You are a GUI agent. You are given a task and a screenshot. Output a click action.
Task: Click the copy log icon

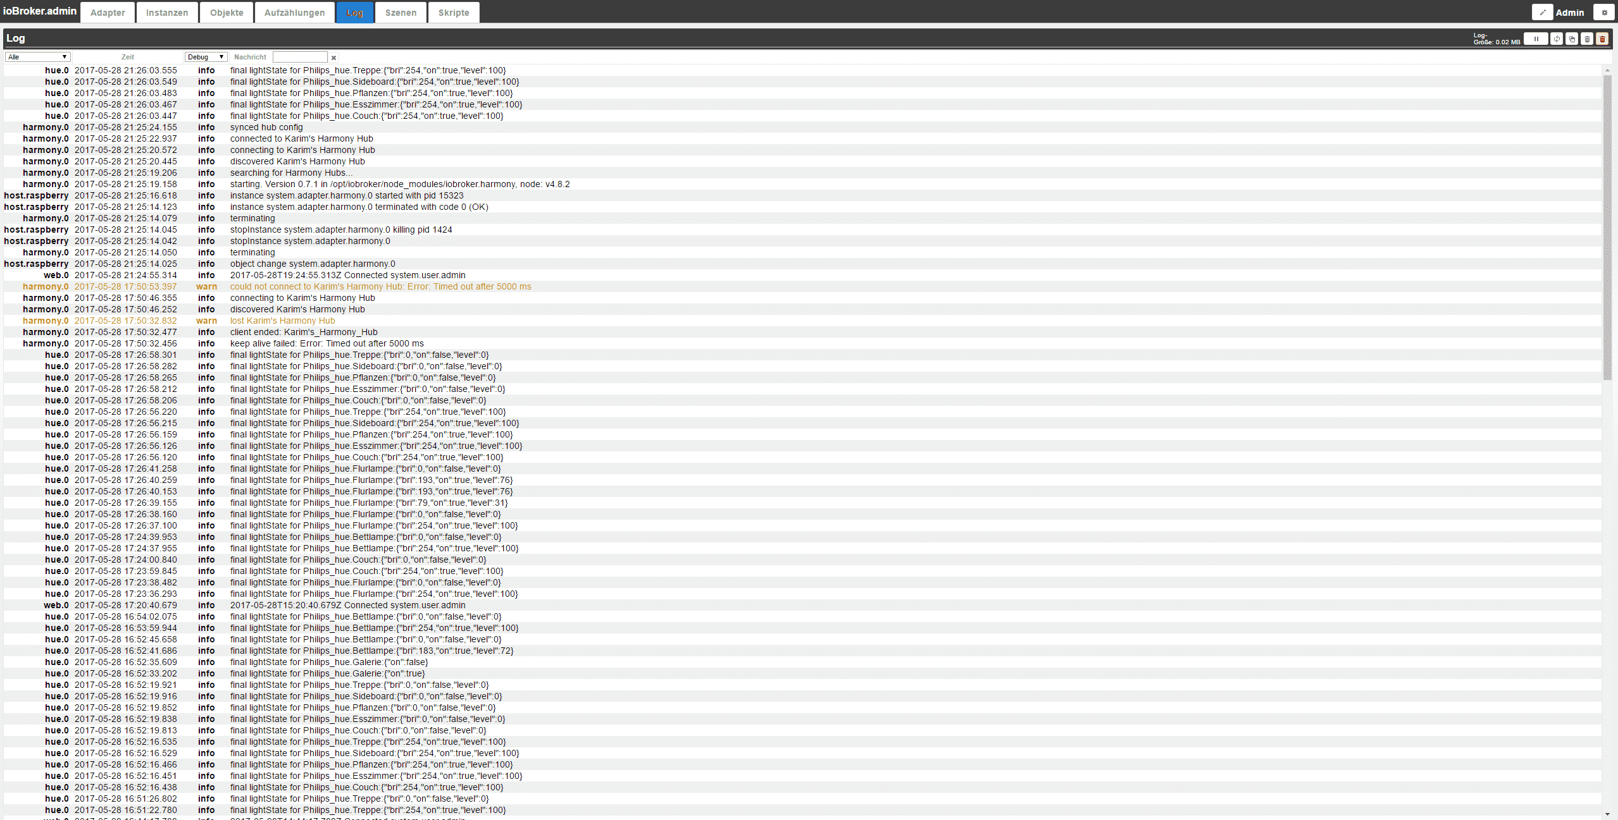(1572, 39)
